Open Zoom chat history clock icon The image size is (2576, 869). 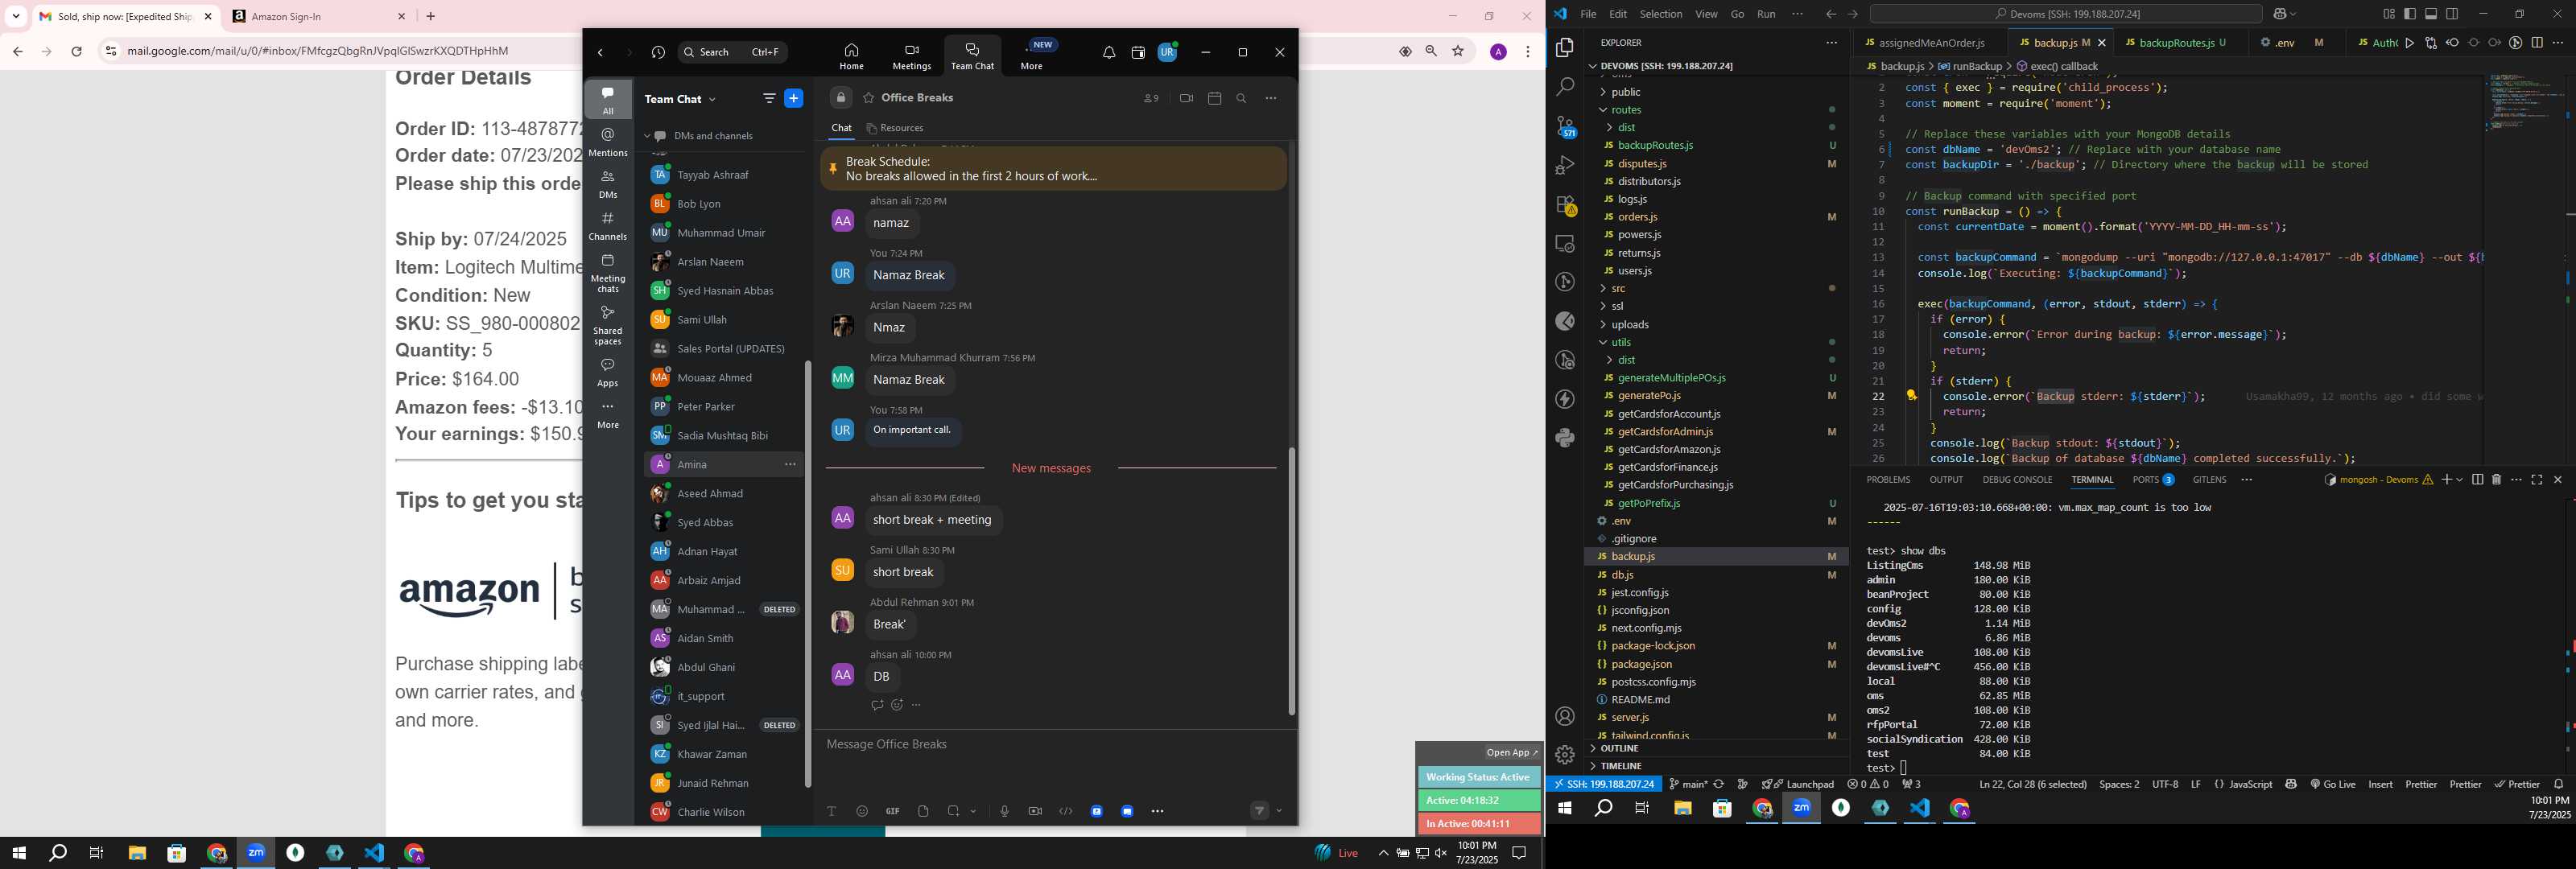[657, 52]
